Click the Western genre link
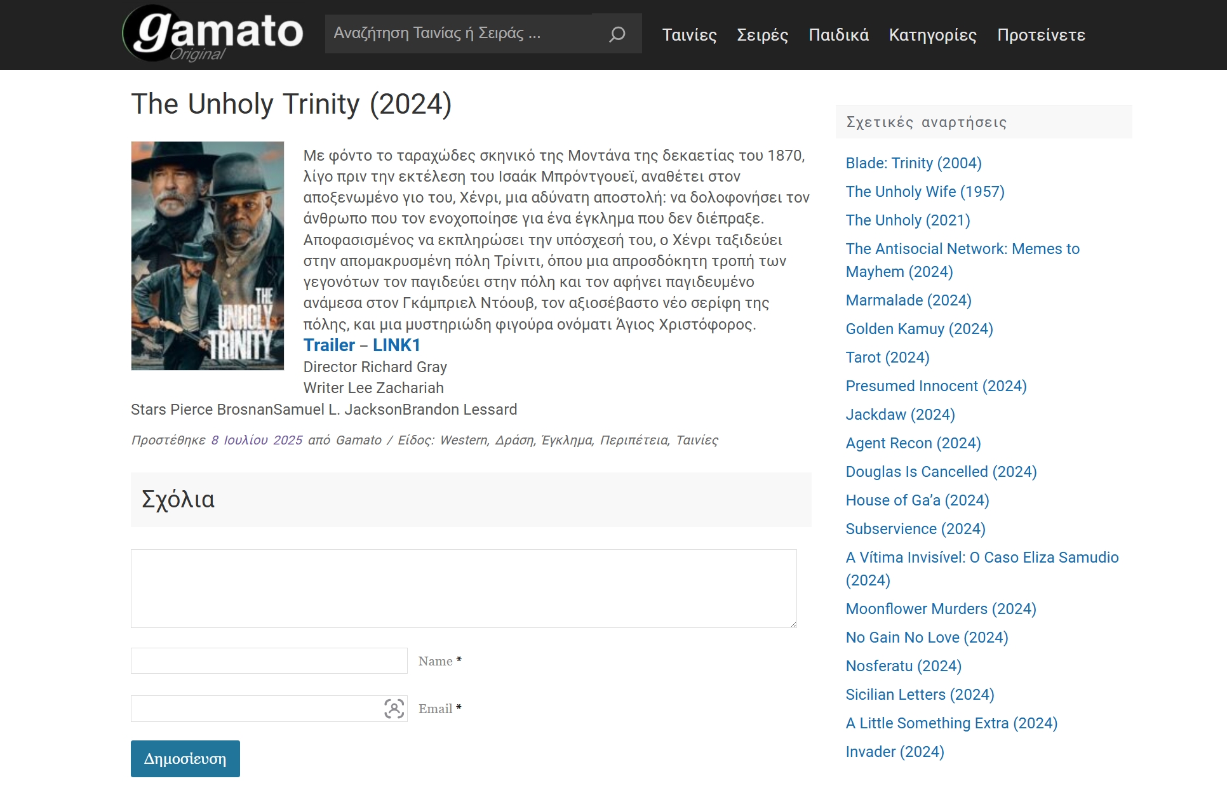Viewport: 1227px width, 795px height. [464, 440]
